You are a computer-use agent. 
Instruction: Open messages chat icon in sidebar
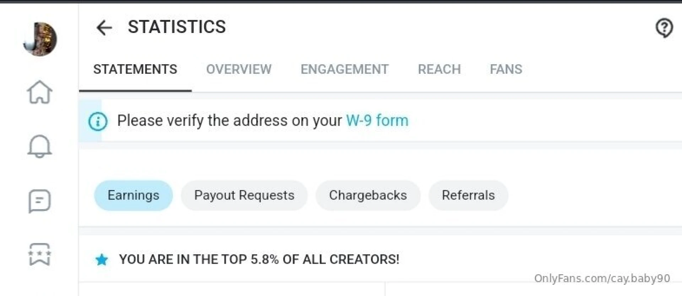point(39,201)
